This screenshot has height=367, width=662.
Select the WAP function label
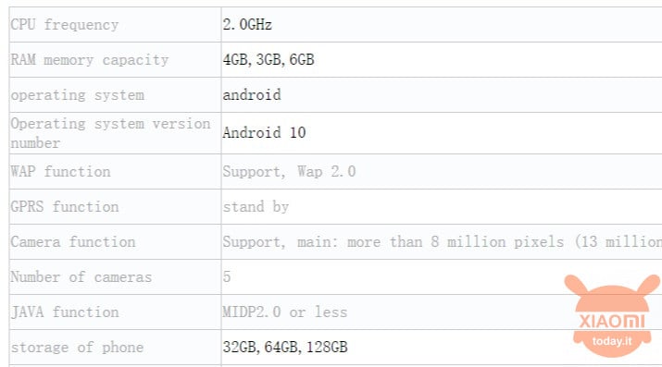[60, 172]
